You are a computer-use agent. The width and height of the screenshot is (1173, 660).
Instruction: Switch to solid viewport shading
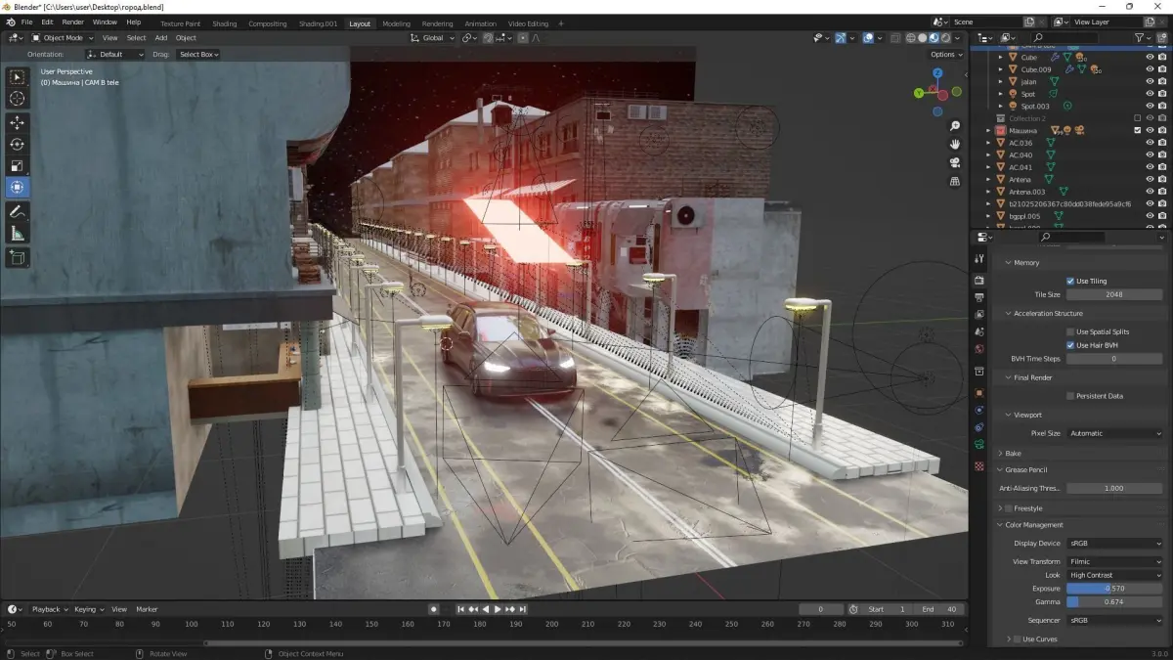pos(923,38)
